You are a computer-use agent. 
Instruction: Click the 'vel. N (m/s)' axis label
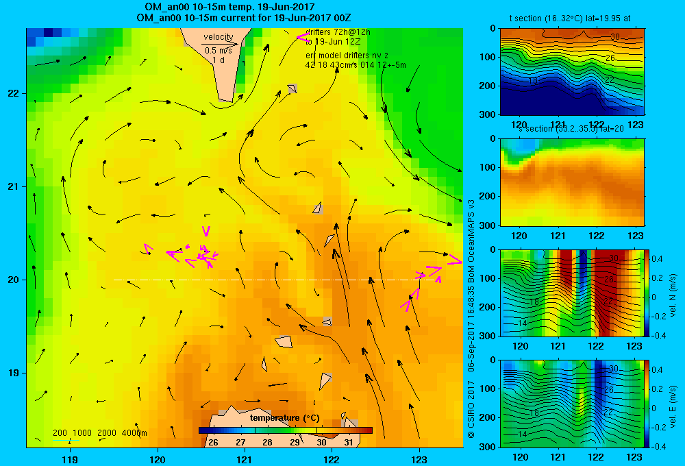(x=673, y=295)
